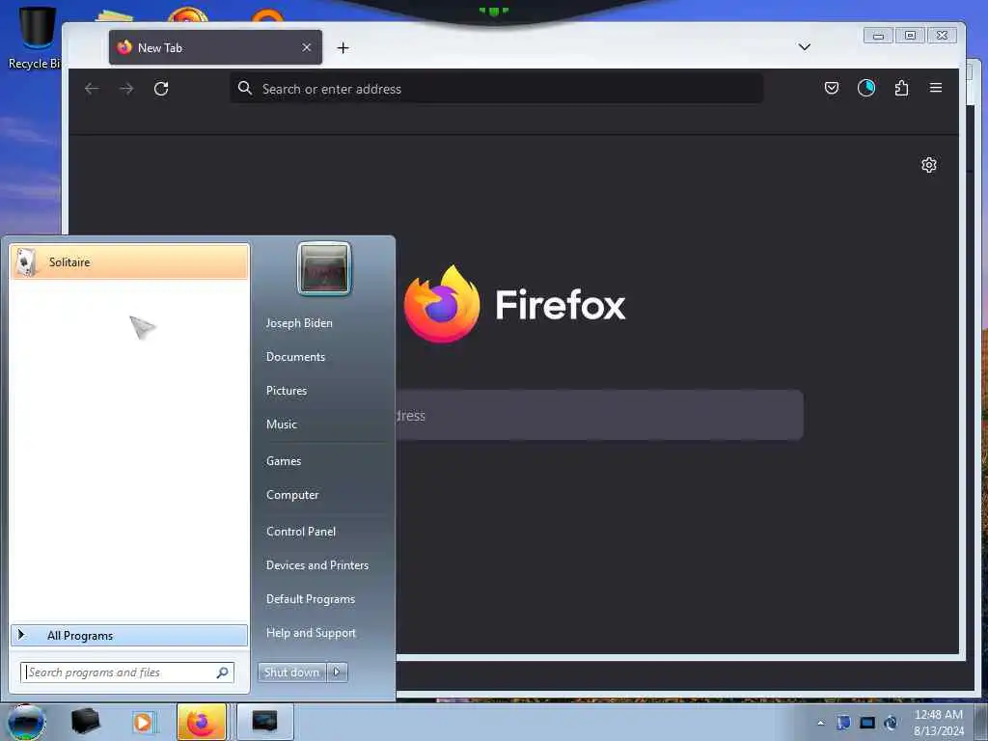The width and height of the screenshot is (988, 741).
Task: Open the shut down options arrow
Action: [337, 672]
